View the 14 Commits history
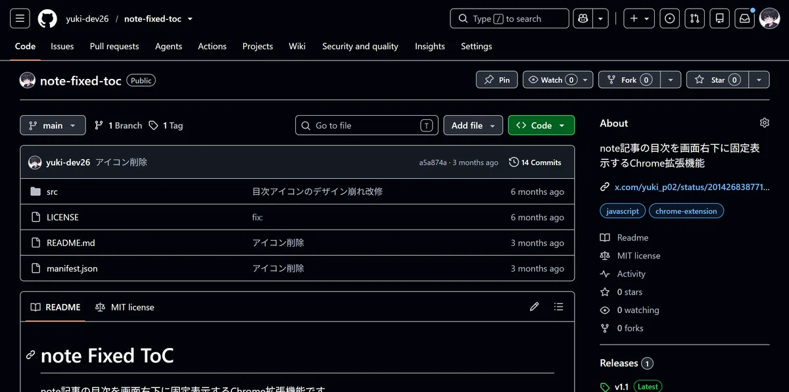 (x=535, y=162)
